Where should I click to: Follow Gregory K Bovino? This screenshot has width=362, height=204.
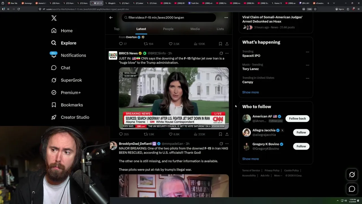pos(301,146)
